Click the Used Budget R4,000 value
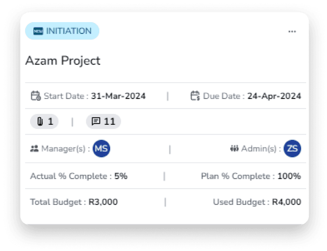This screenshot has height=251, width=327. 286,202
